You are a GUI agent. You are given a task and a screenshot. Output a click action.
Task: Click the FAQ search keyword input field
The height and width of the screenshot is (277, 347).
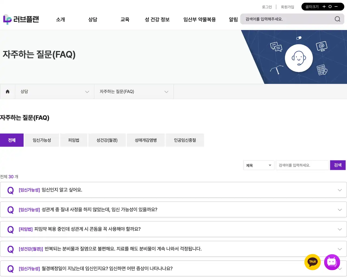[x=302, y=165]
